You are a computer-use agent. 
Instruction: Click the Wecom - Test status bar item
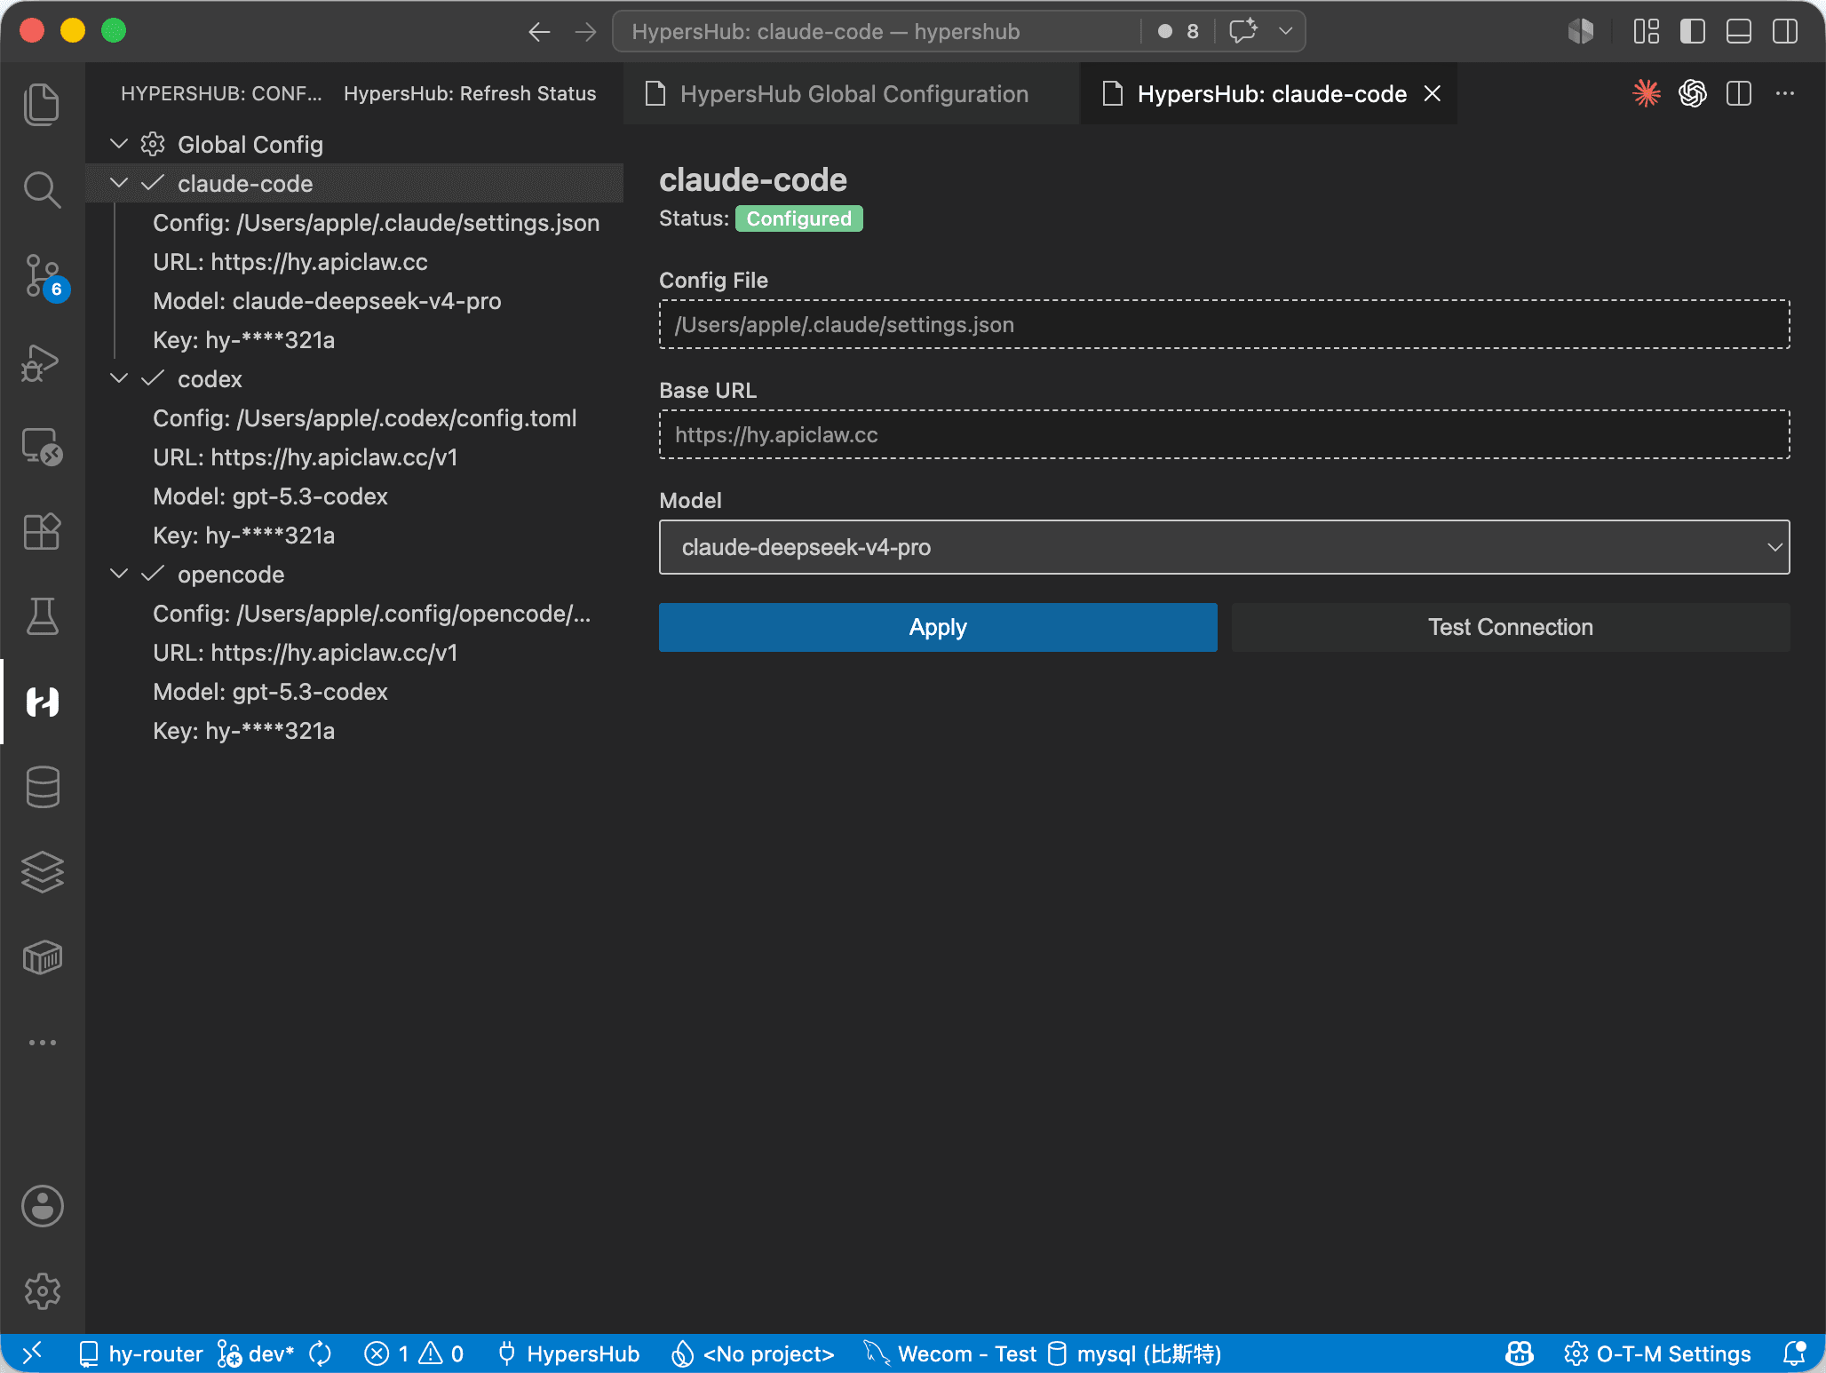950,1353
